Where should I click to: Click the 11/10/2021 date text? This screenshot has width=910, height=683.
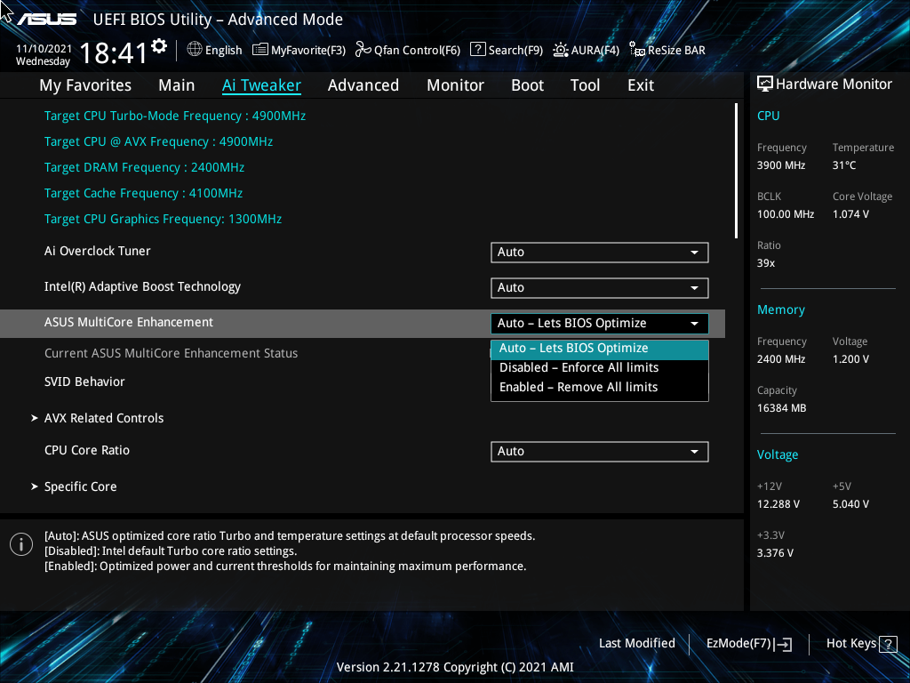click(44, 49)
